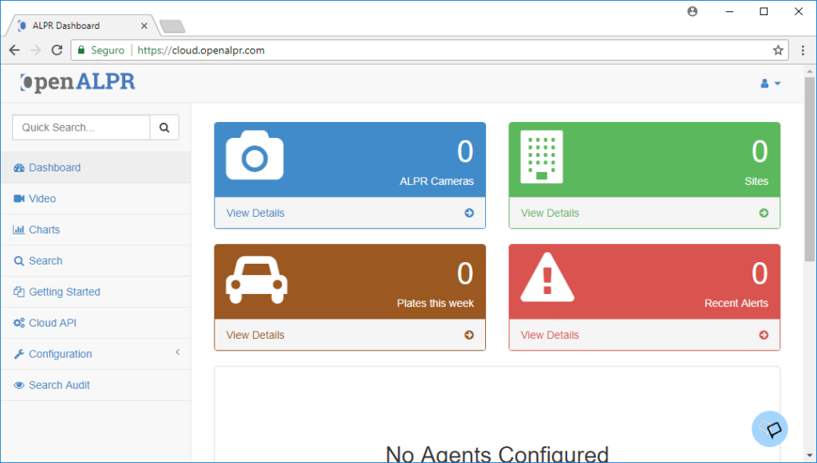Screen dimensions: 817x463
Task: Click the openALPR logo
Action: 77,82
